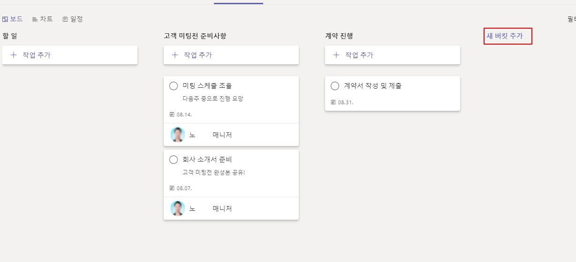
Task: Click the chart icon beside 차트
Action: pyautogui.click(x=35, y=19)
